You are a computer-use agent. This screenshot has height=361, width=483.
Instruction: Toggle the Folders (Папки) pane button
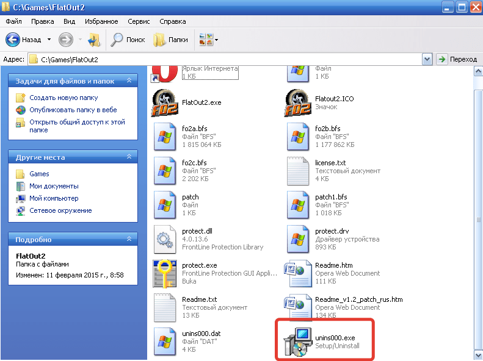pyautogui.click(x=170, y=40)
